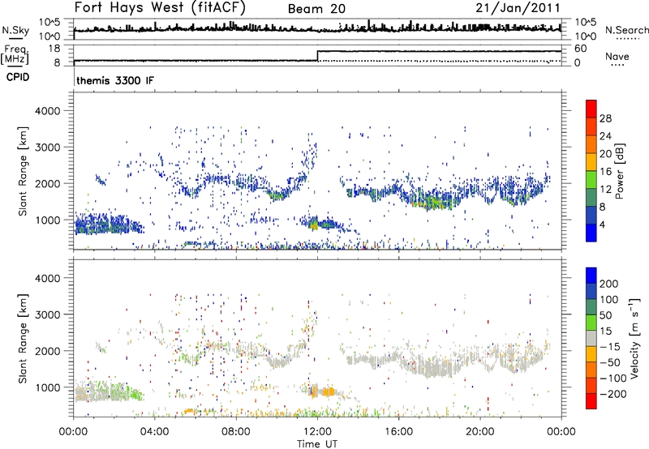This screenshot has width=649, height=449.
Task: Click the "themis 3300 IF" CPID text
Action: pyautogui.click(x=115, y=80)
